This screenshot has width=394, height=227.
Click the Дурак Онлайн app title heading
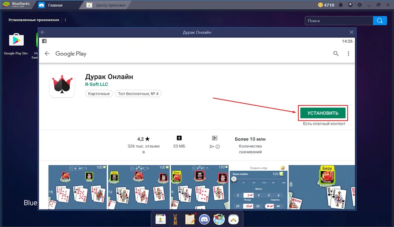[x=109, y=77]
